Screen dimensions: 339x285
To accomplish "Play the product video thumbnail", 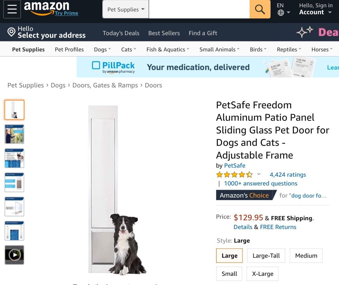I will click(14, 255).
